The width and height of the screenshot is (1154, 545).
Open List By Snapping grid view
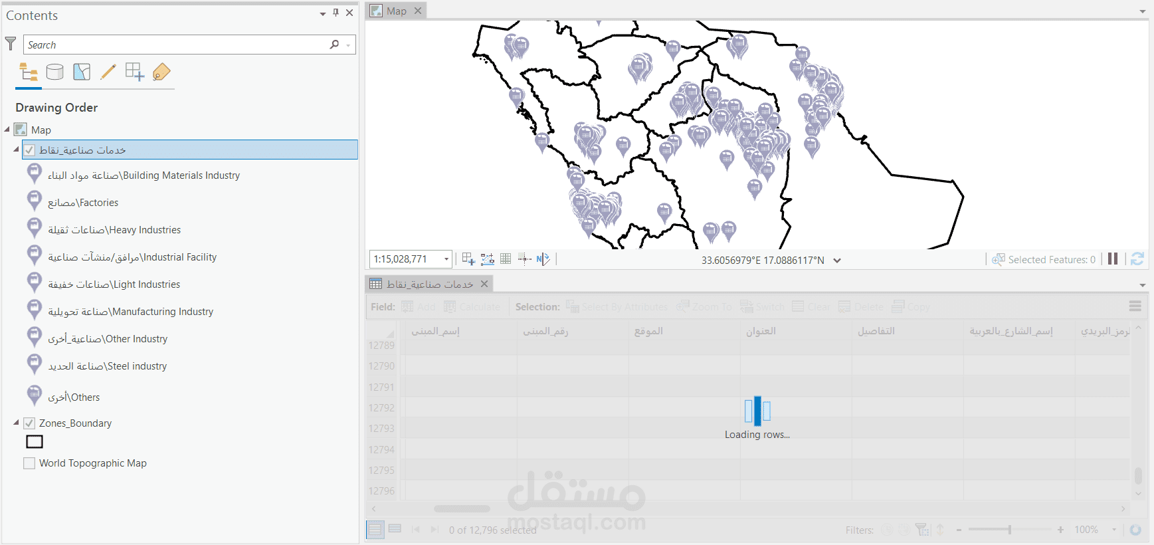135,72
